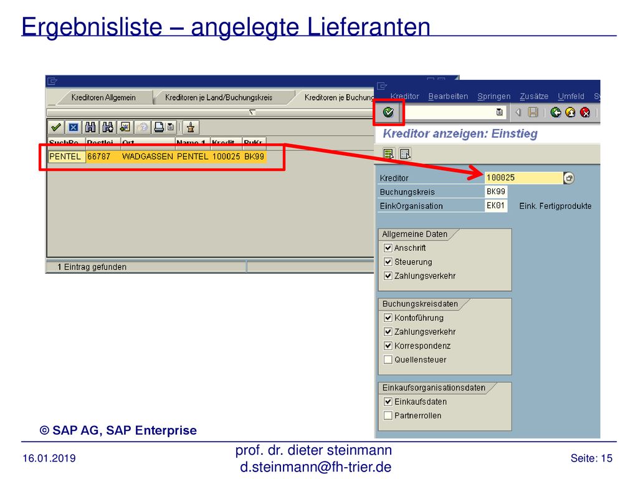Click the green checkmark Enter icon in Kreditor window
Viewport: 638px width, 479px height.
point(388,112)
